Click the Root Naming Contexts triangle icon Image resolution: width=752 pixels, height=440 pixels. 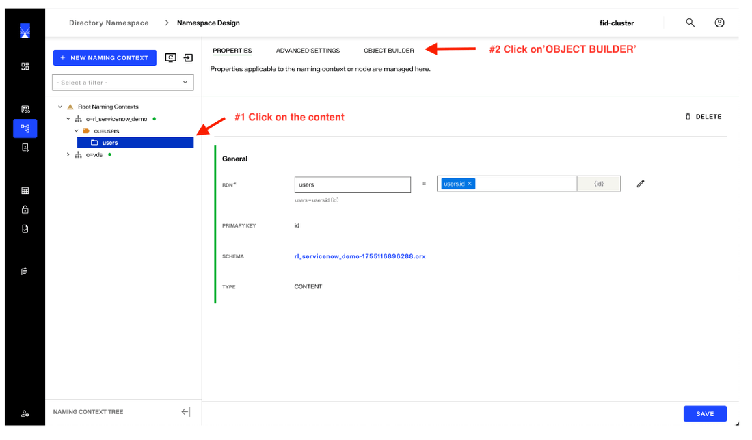(70, 107)
